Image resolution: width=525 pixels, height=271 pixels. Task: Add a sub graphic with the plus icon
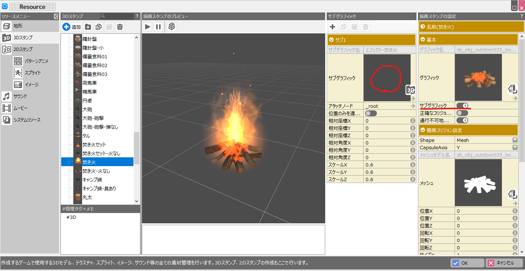click(x=333, y=27)
